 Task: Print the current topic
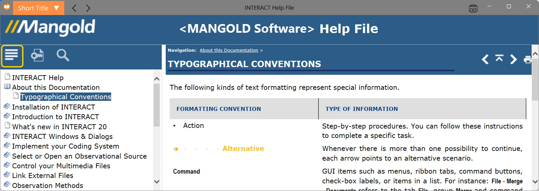[x=528, y=59]
